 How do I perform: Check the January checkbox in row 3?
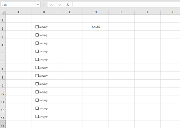coord(37,35)
